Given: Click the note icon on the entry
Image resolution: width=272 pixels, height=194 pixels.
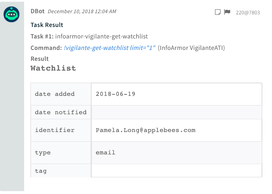Looking at the screenshot, I should 218,12.
